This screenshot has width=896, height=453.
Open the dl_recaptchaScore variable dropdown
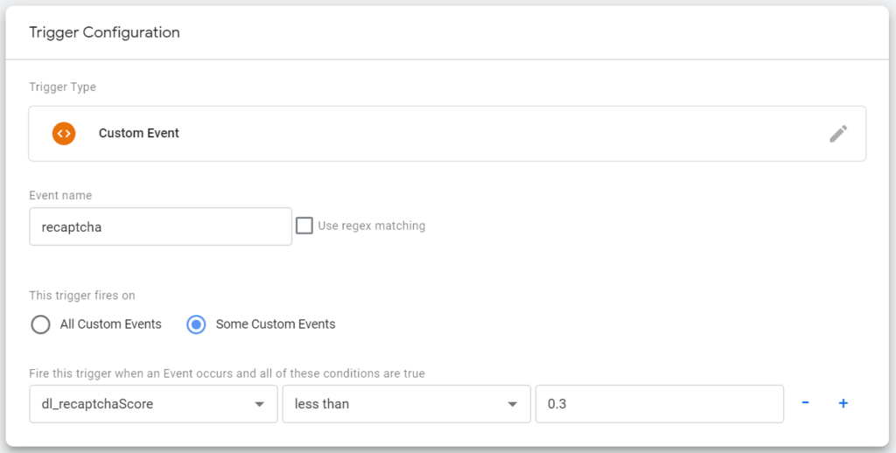coord(154,404)
